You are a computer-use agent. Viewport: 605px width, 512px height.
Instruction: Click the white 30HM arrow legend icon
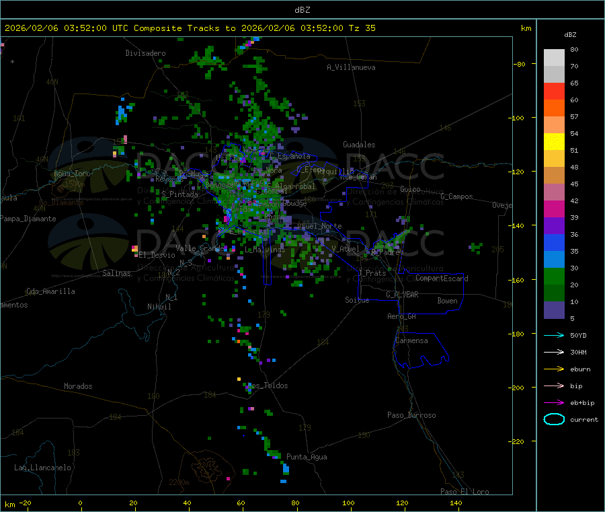554,352
